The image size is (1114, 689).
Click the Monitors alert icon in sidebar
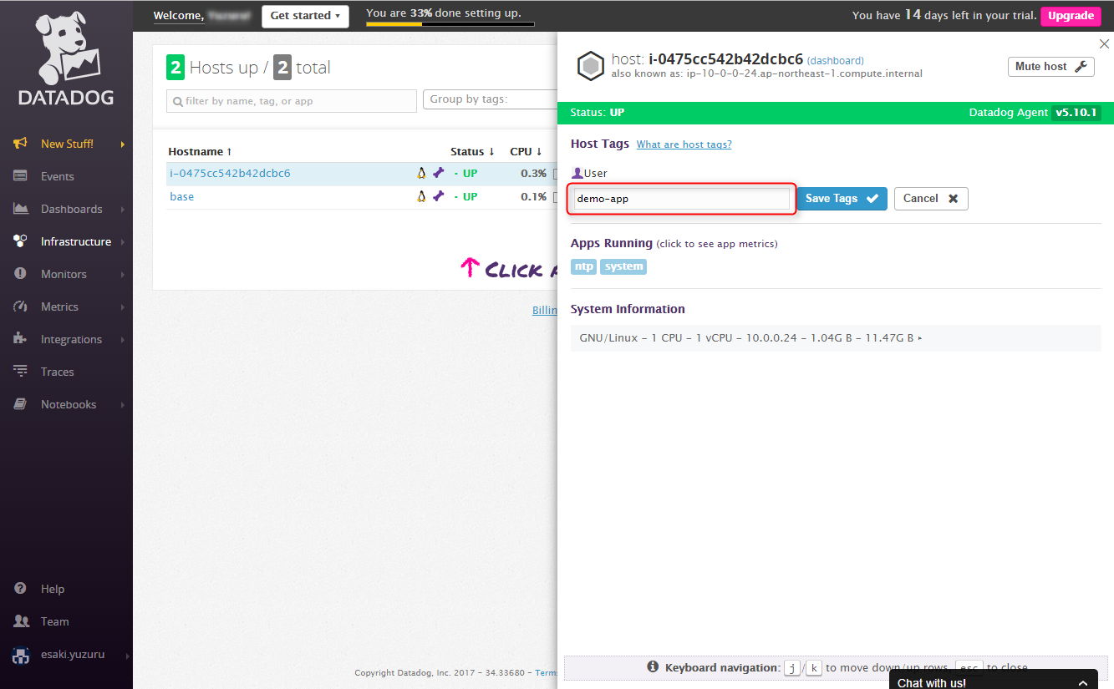click(21, 274)
